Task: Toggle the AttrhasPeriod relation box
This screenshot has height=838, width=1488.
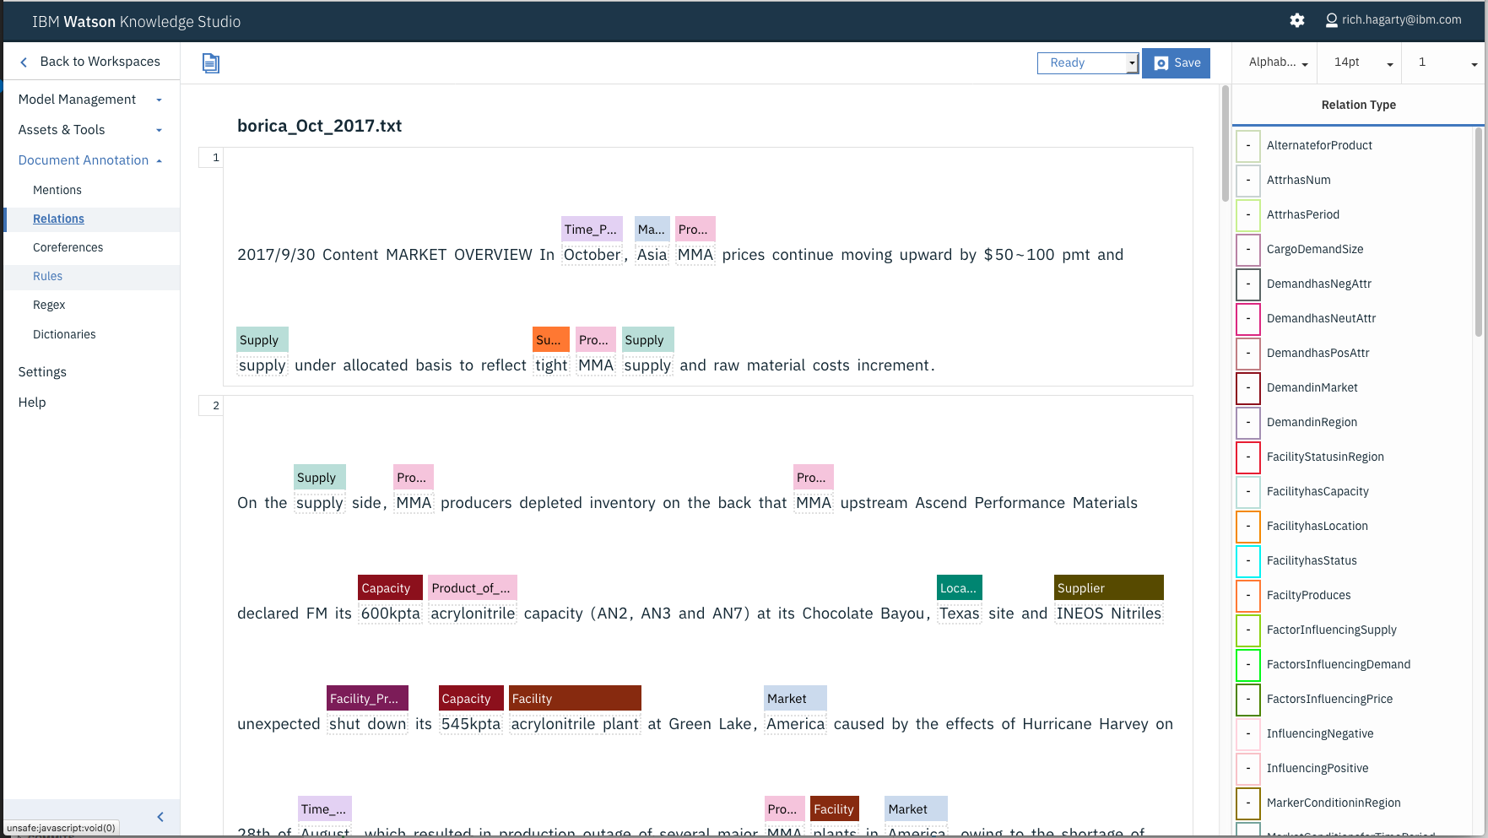Action: 1248,215
